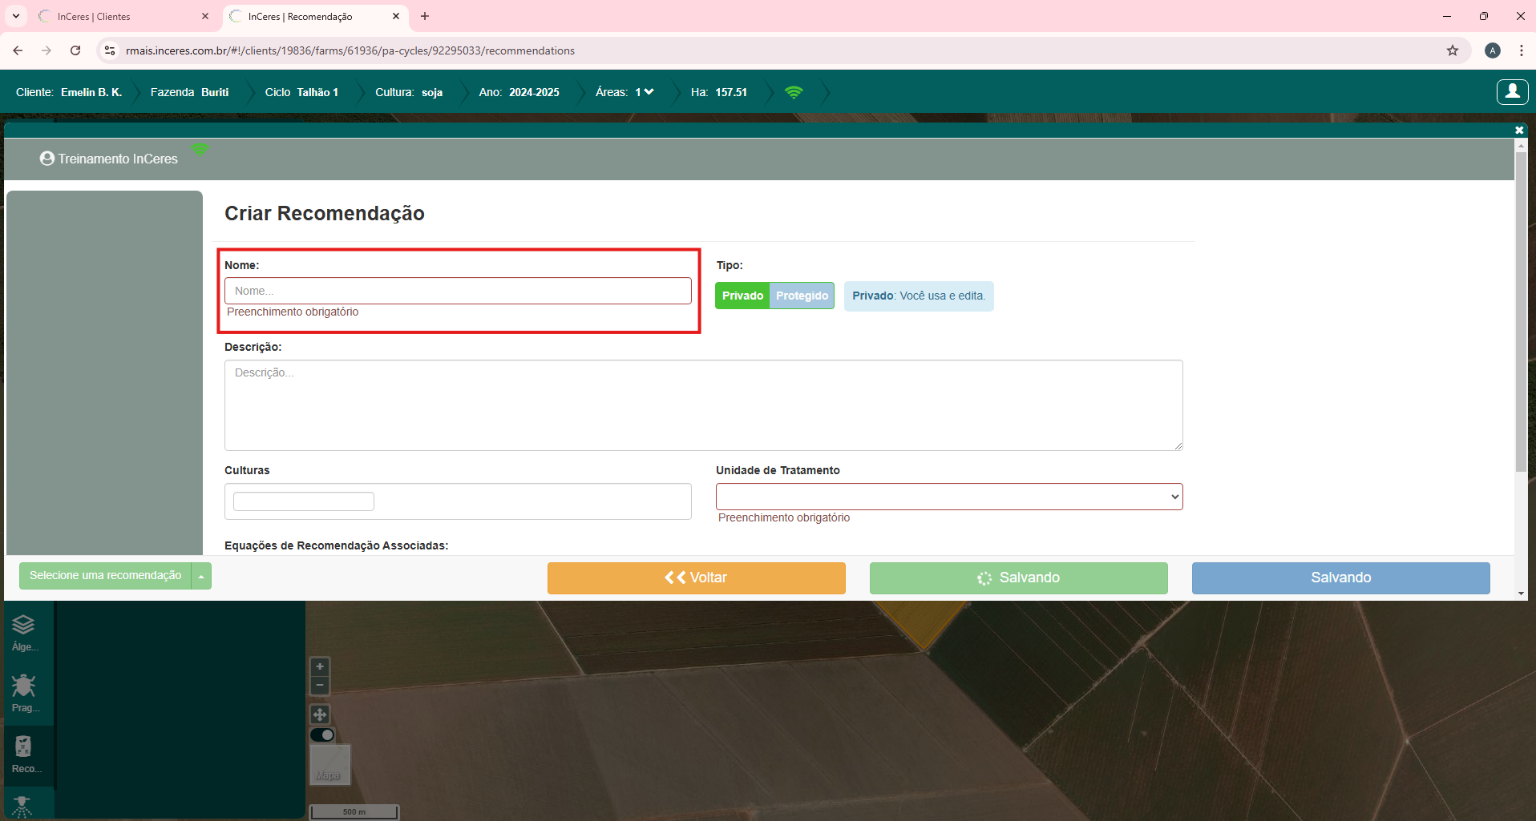Click the sprayer icon below Reco
Screen dimensions: 1536x821
[x=22, y=807]
